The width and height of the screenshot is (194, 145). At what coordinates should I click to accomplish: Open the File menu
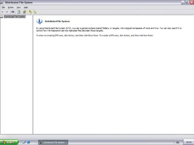pyautogui.click(x=3, y=7)
